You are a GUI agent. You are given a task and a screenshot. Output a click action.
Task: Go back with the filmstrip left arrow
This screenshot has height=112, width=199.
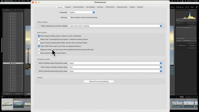tap(11, 97)
